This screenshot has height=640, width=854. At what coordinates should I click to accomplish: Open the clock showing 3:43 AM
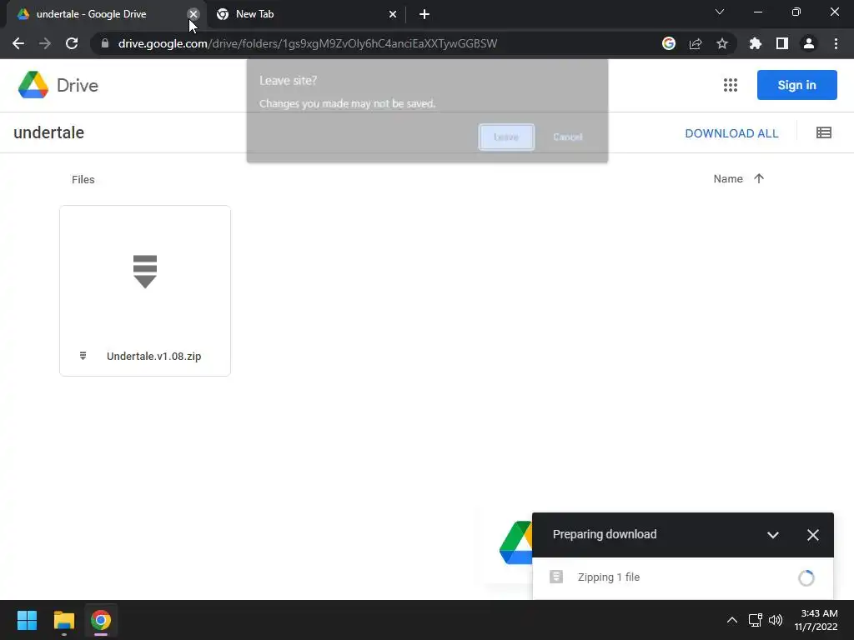click(x=816, y=620)
